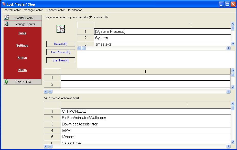Viewport: 237px width, 150px height.
Task: Click the Refresh(R) button
Action: coord(61,44)
